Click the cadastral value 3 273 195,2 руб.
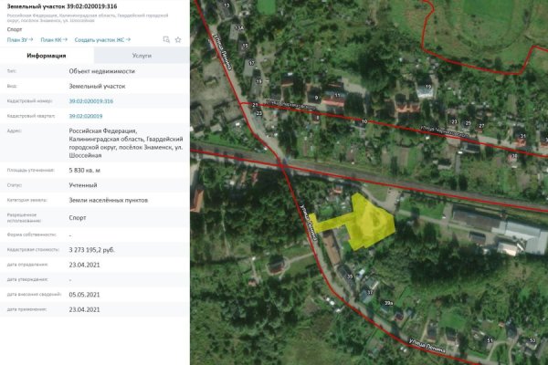 [96, 249]
